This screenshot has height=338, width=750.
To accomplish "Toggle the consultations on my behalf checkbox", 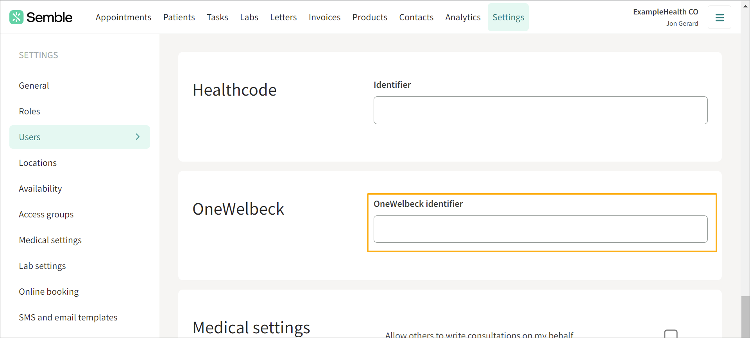I will (x=671, y=334).
